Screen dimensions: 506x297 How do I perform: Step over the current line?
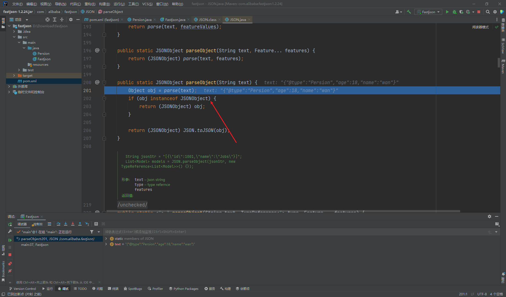(59, 224)
